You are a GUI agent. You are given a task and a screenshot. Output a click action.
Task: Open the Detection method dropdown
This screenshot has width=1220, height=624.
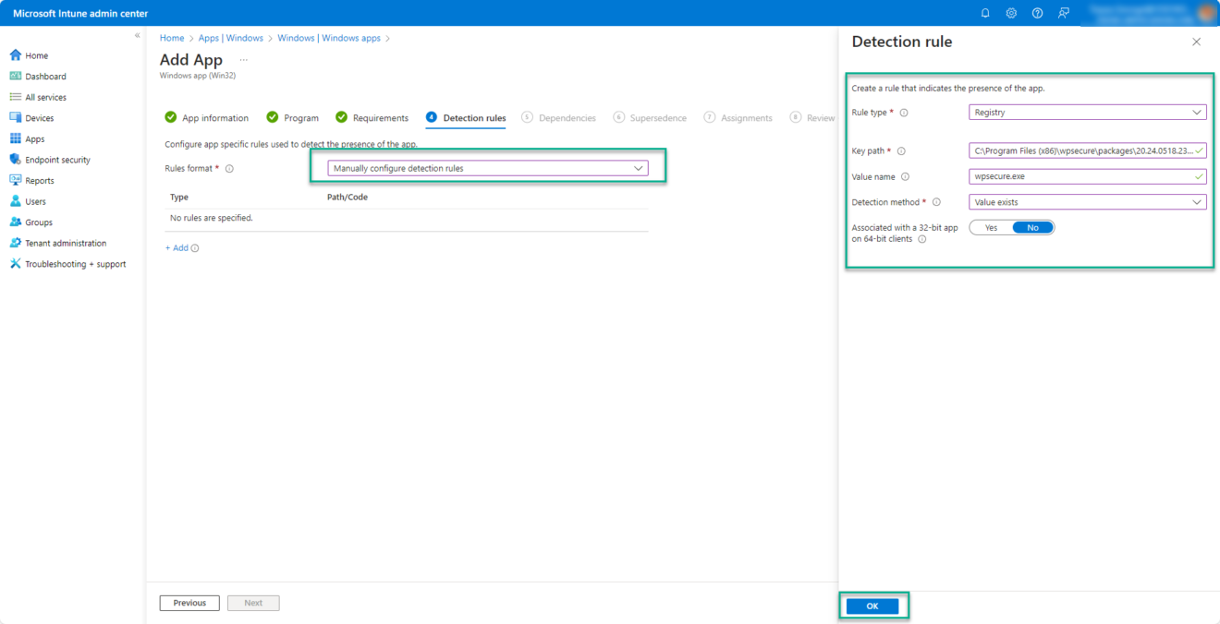click(1087, 201)
